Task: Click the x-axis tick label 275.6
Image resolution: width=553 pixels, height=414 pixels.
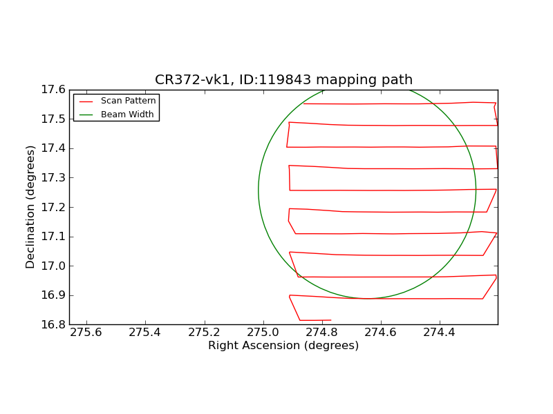Action: (x=86, y=333)
